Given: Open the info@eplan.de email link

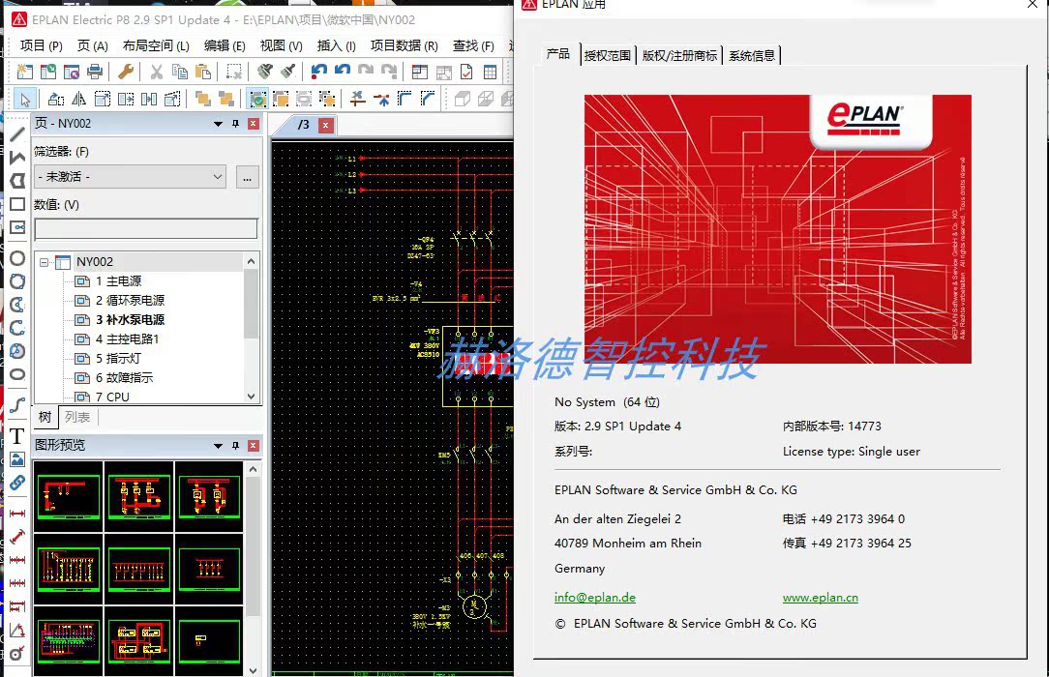Looking at the screenshot, I should [595, 598].
